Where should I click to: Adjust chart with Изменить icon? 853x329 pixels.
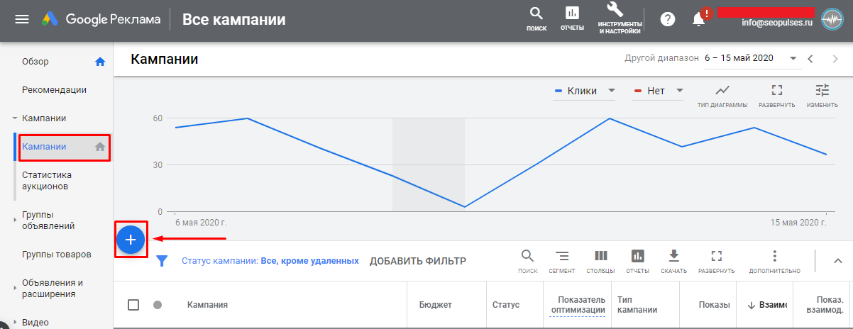tap(822, 96)
